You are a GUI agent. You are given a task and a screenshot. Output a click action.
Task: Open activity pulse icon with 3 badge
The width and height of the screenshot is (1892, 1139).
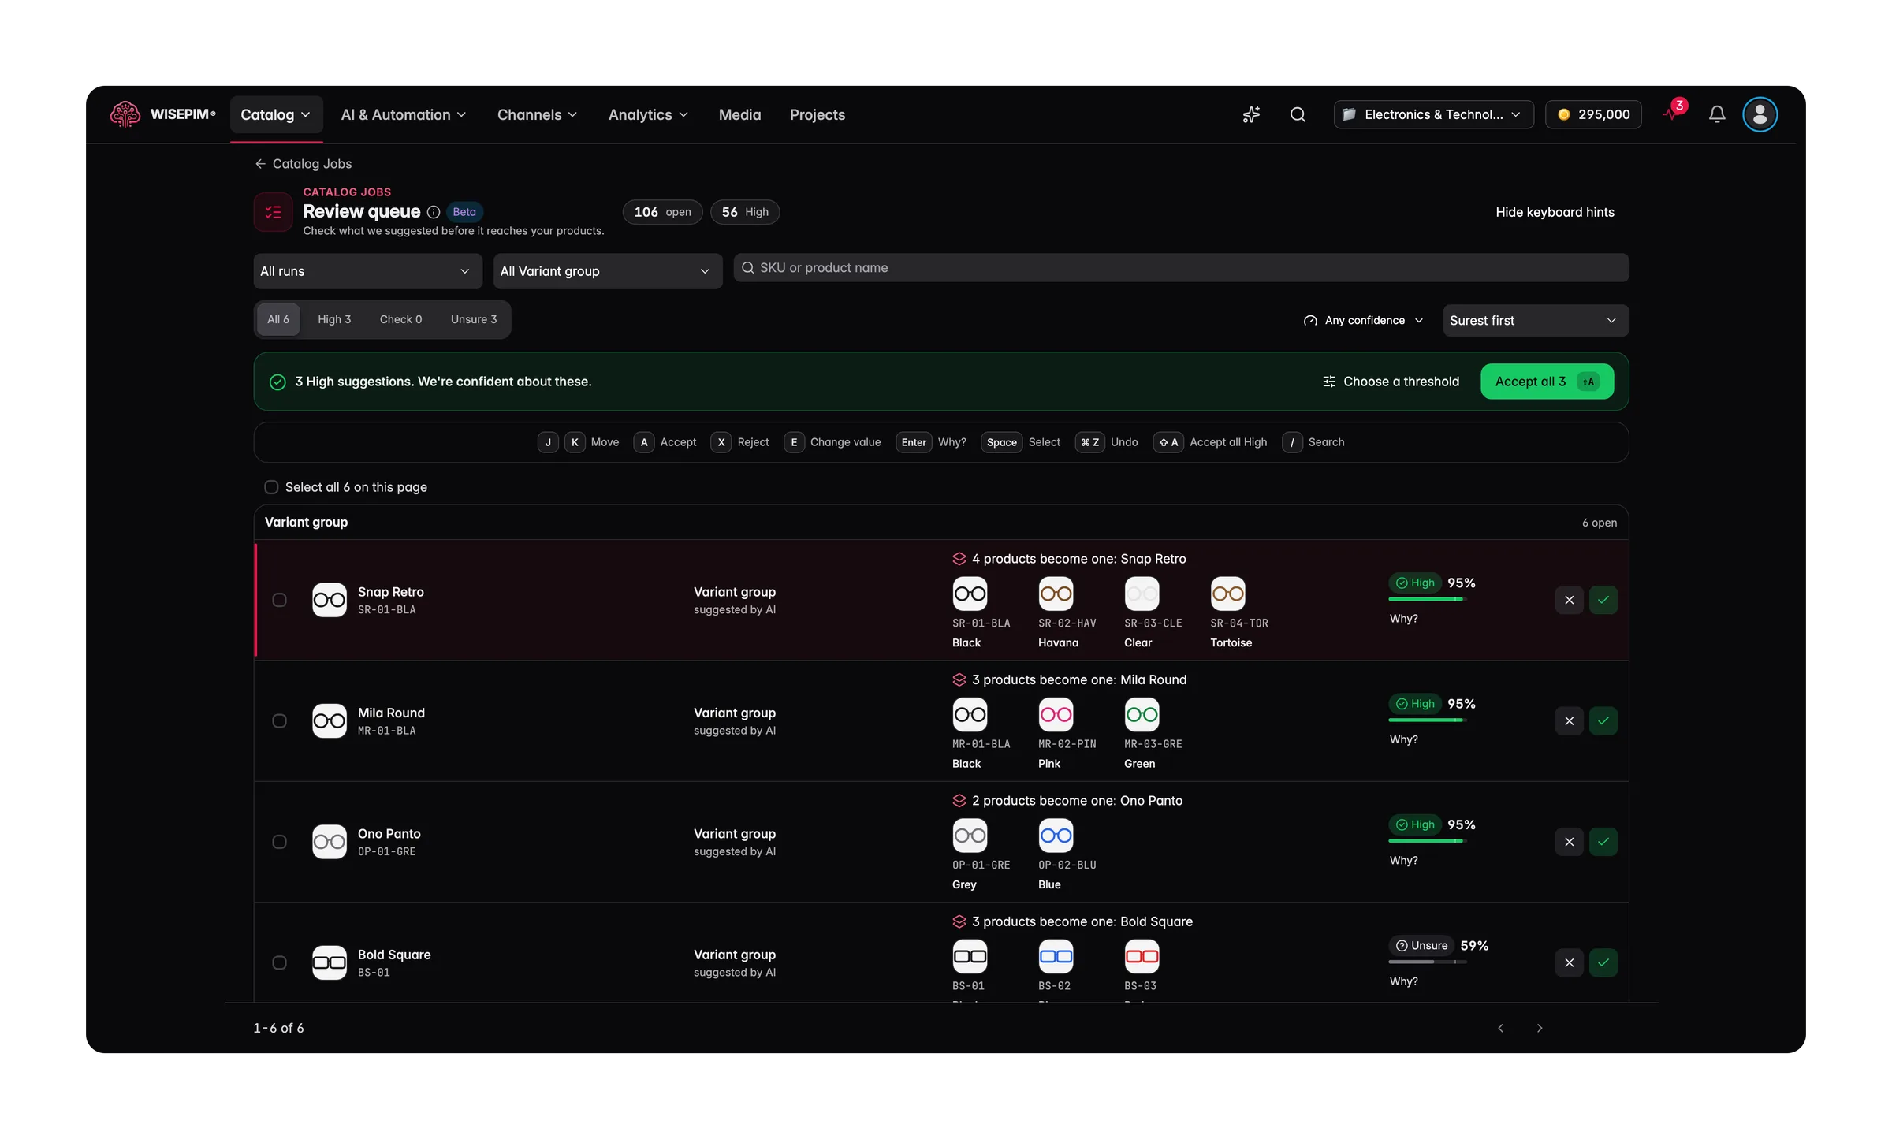click(x=1673, y=113)
